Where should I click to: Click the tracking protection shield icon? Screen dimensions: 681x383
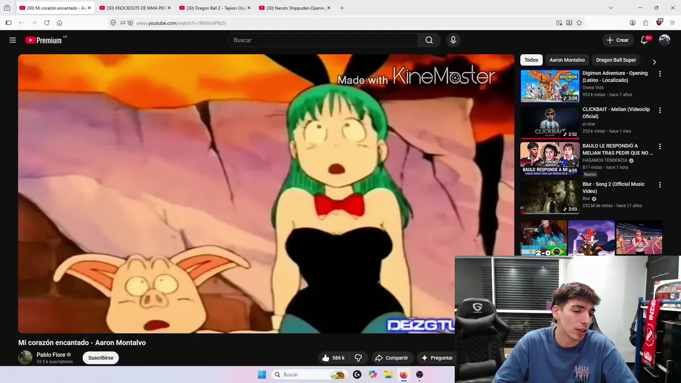click(113, 23)
